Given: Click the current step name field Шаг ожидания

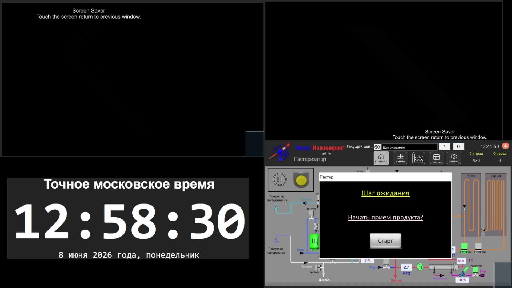Looking at the screenshot, I should click(x=410, y=147).
